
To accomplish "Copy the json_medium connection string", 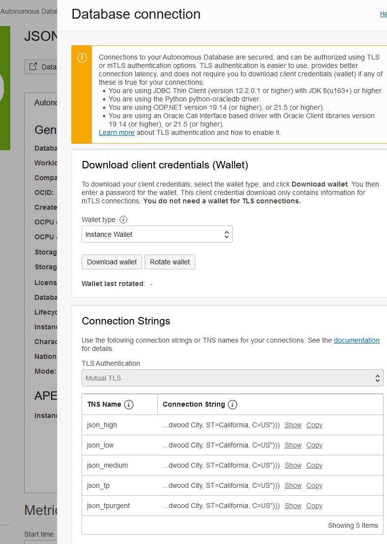I will click(x=314, y=465).
